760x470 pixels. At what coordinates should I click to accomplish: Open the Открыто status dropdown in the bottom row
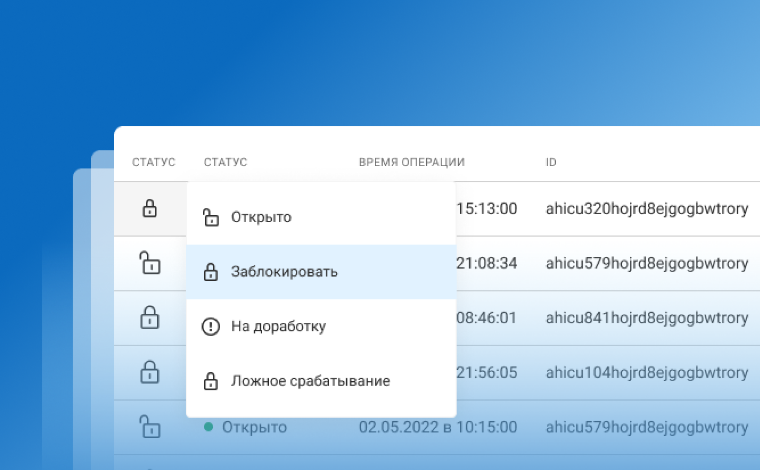click(254, 427)
